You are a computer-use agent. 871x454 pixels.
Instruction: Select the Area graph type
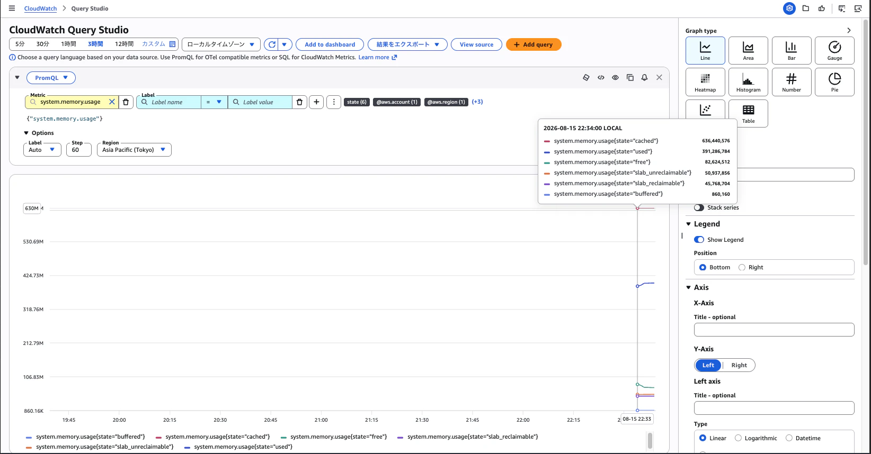pos(748,51)
